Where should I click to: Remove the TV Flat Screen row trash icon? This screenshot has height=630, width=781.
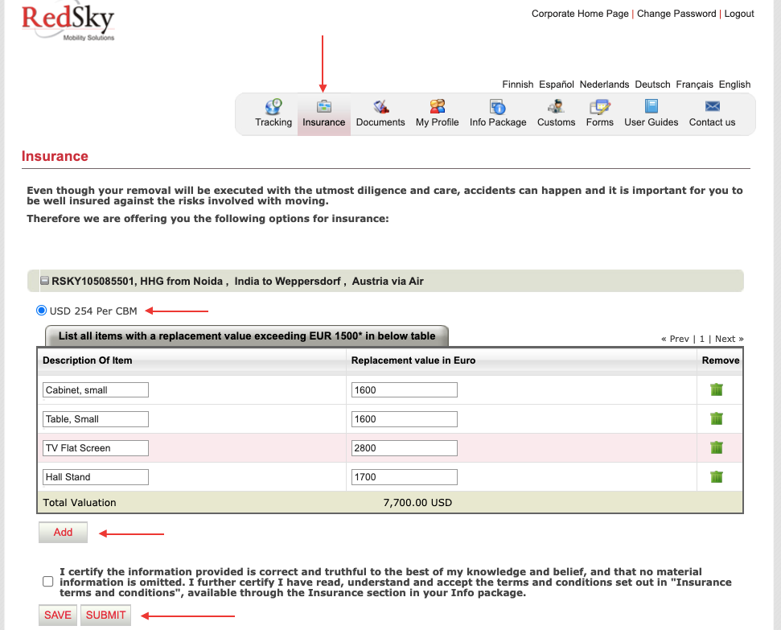tap(716, 447)
